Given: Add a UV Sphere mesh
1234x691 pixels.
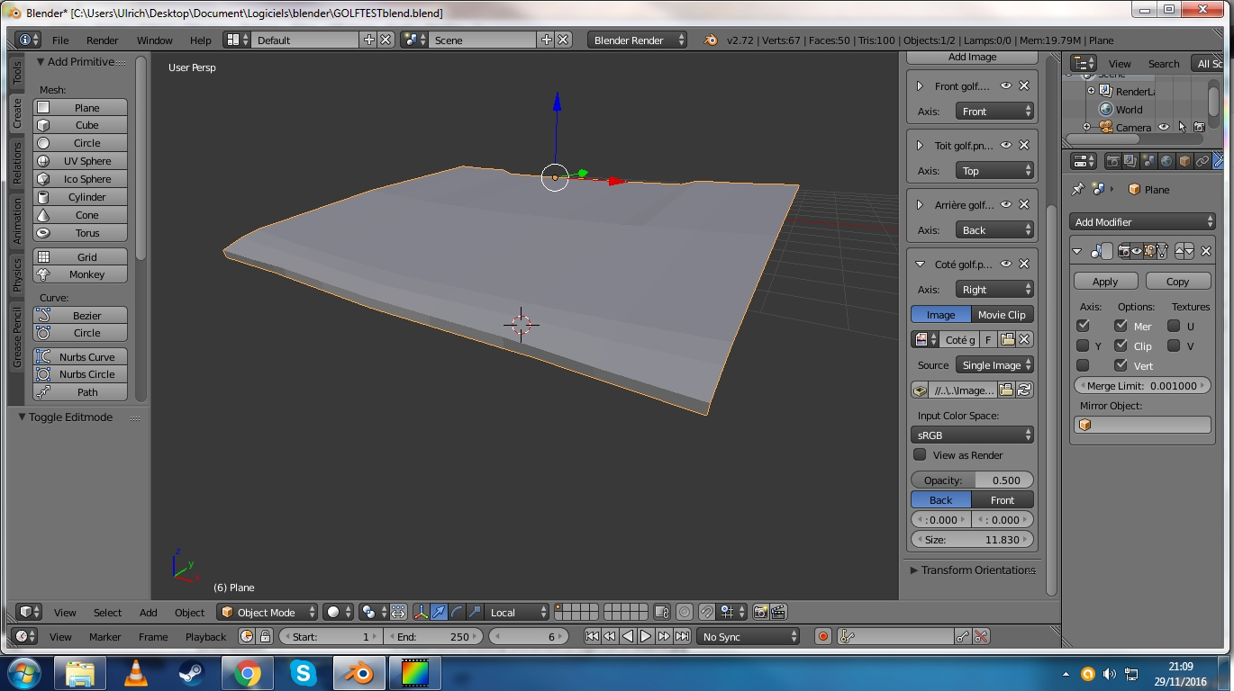Looking at the screenshot, I should (80, 161).
